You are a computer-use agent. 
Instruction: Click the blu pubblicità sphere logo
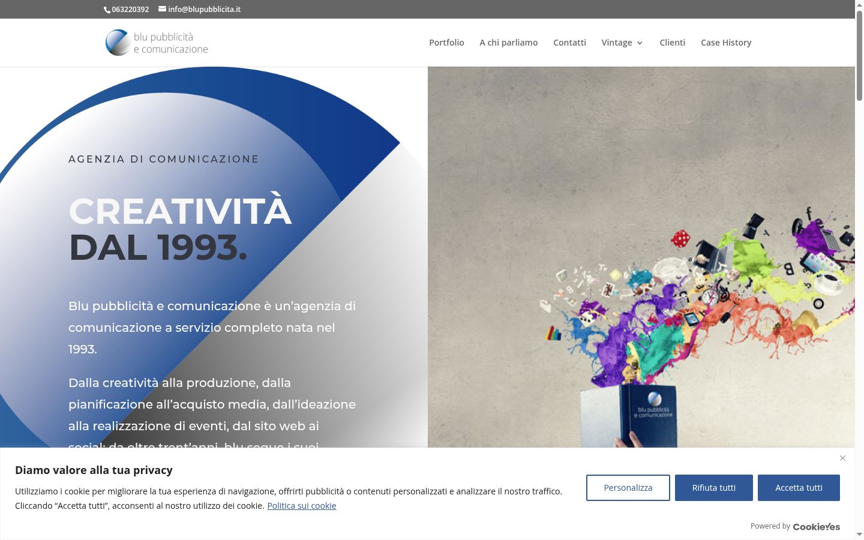point(118,43)
